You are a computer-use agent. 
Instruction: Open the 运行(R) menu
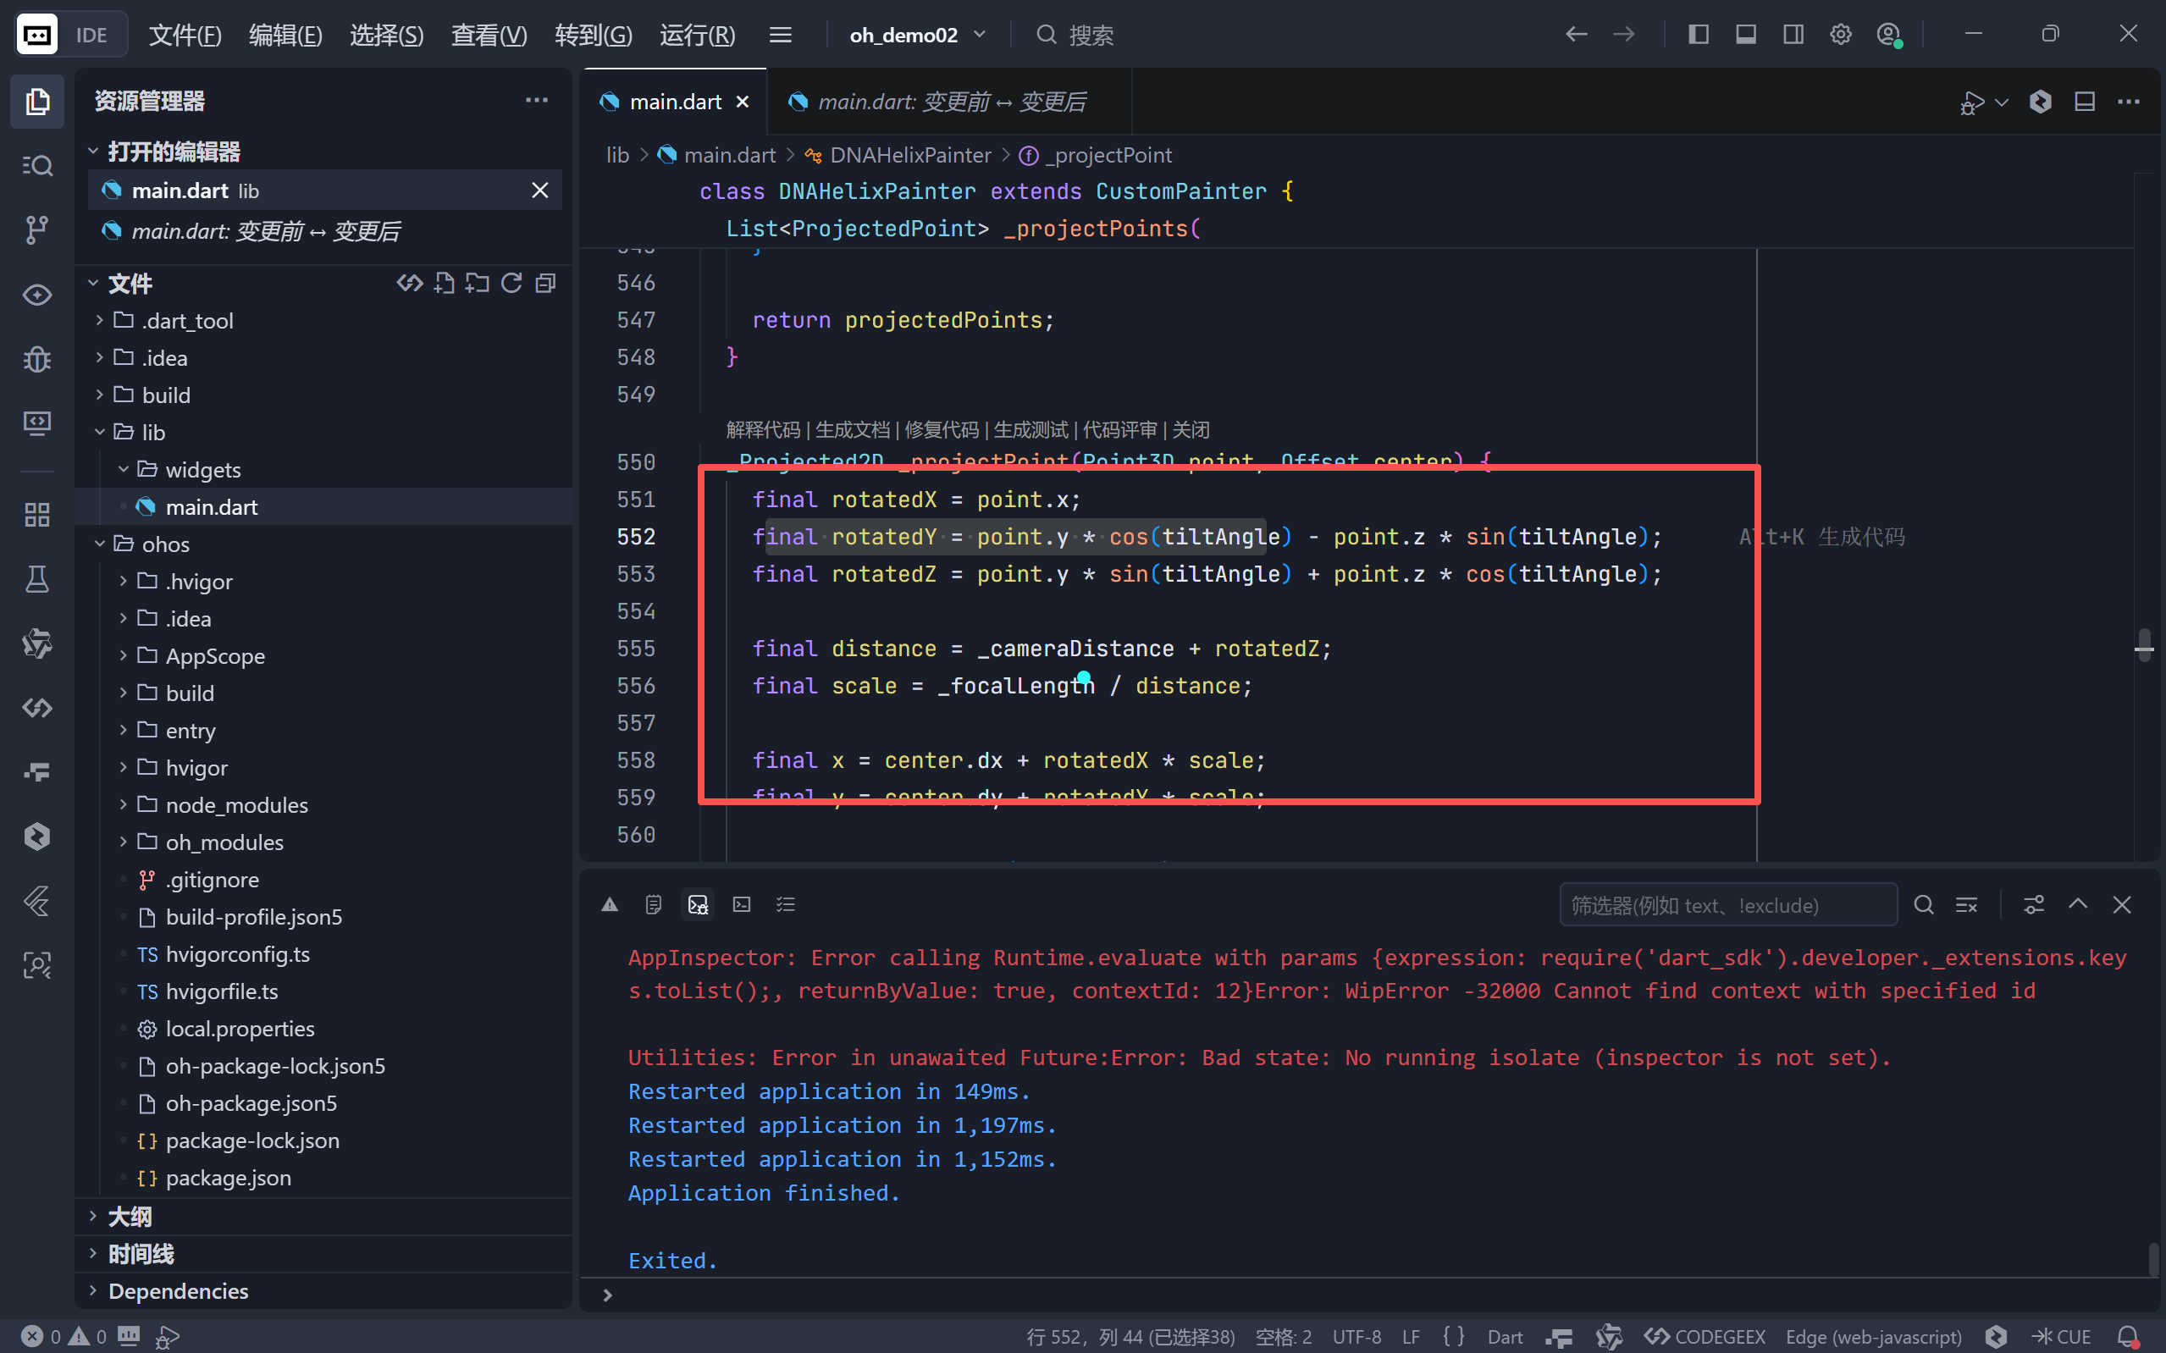coord(697,35)
